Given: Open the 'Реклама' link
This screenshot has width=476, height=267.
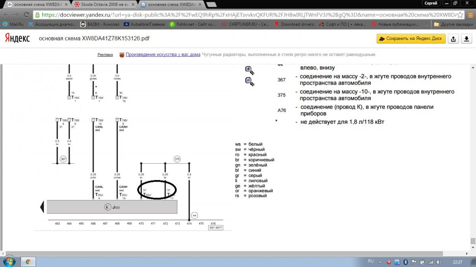Looking at the screenshot, I should (105, 55).
